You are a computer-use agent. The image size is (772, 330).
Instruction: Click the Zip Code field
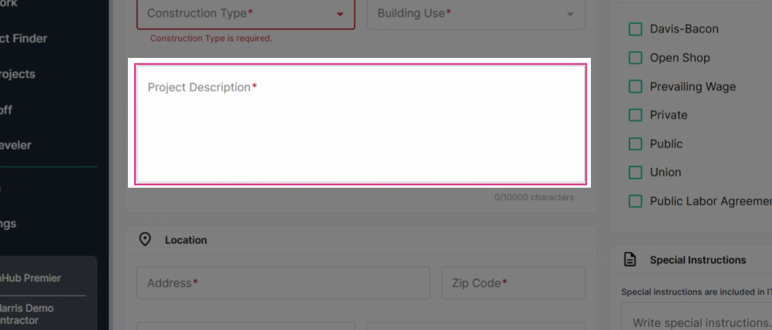[513, 283]
